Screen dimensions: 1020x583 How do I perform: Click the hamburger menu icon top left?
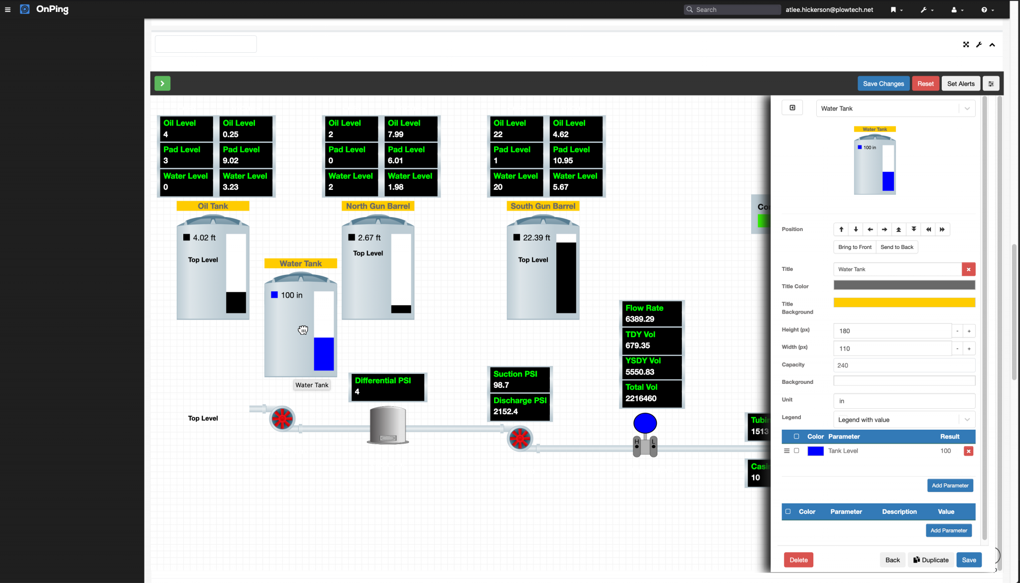click(x=7, y=9)
